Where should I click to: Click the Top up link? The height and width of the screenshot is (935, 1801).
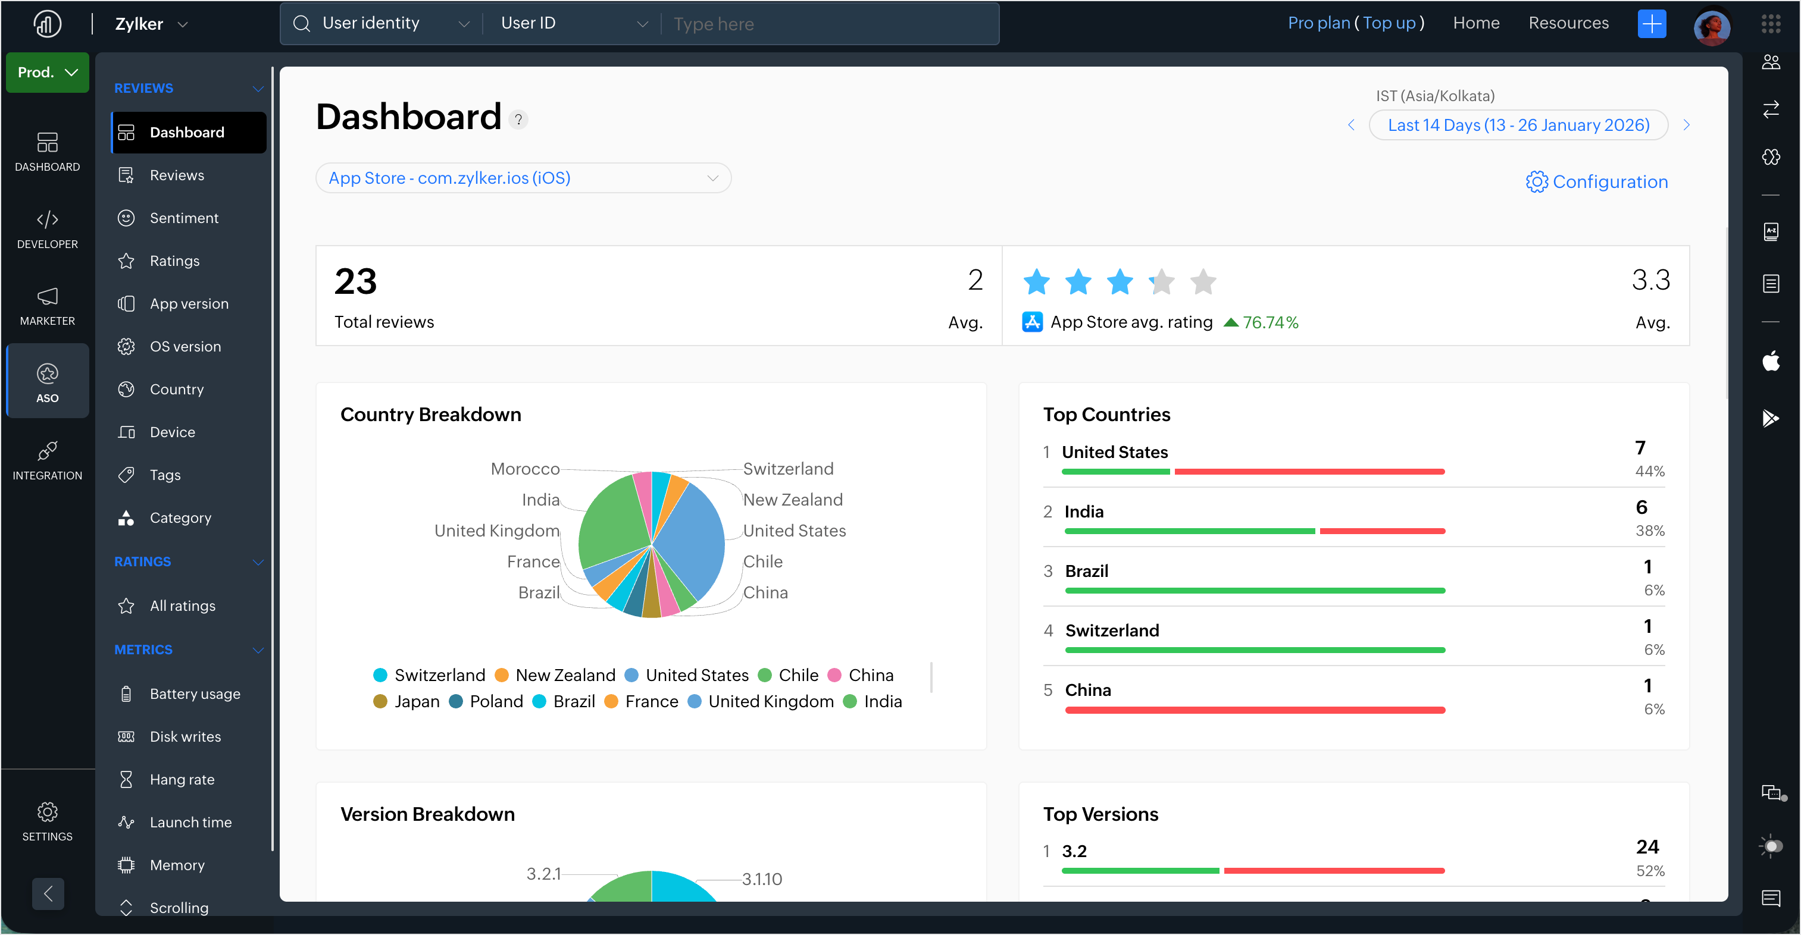[1389, 23]
